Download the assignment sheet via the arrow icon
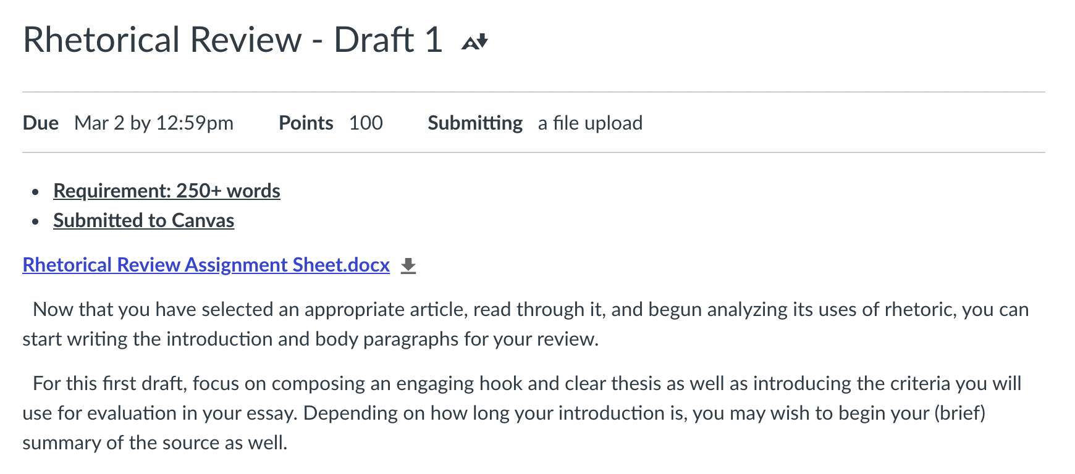 pyautogui.click(x=408, y=266)
